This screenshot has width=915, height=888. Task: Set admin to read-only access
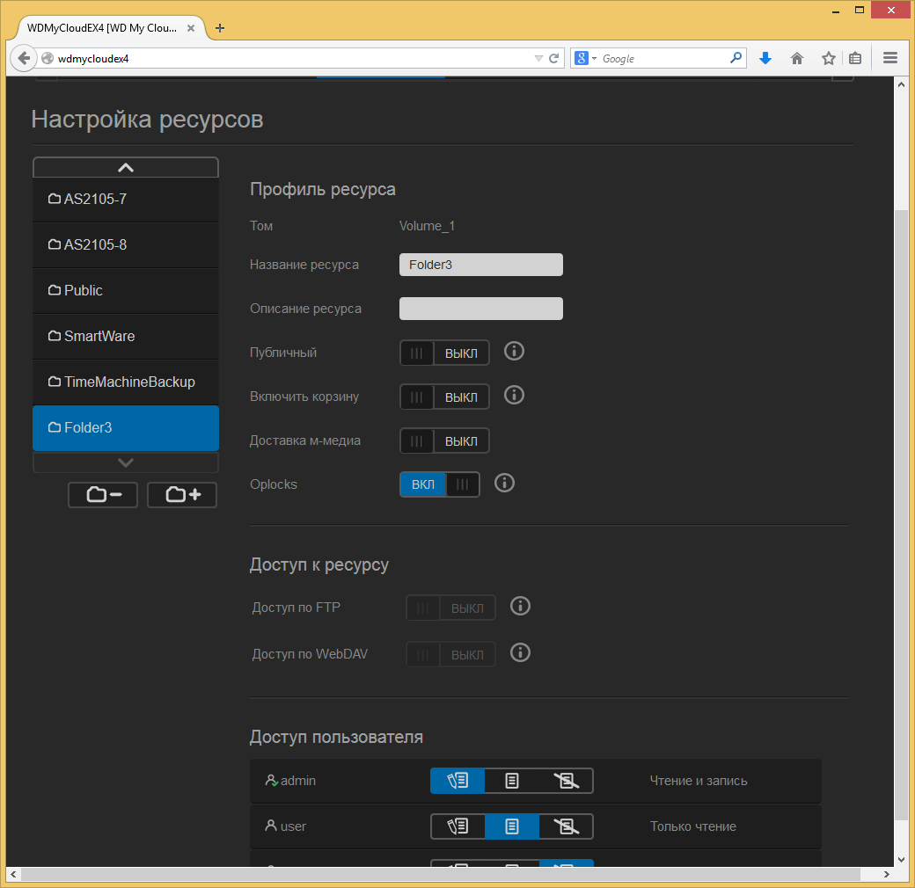tap(512, 781)
